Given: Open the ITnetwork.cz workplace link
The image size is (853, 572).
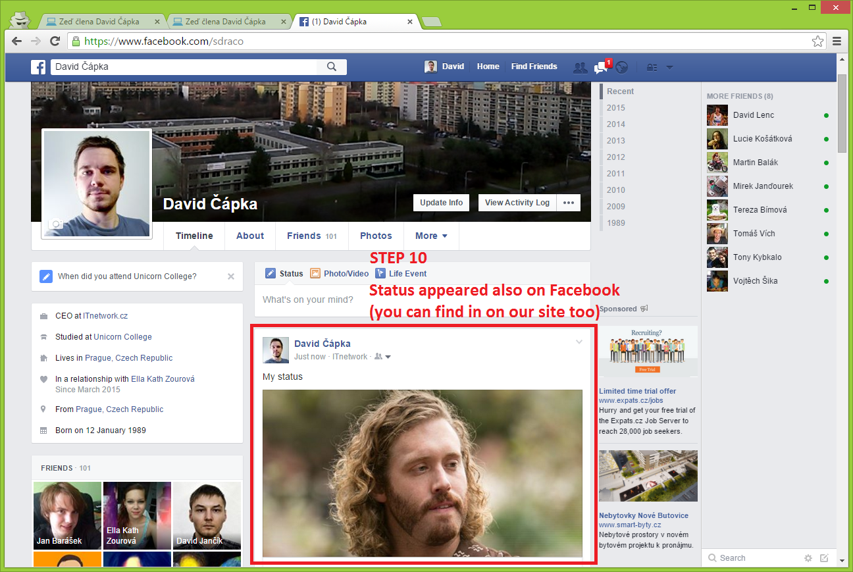Looking at the screenshot, I should pos(105,316).
